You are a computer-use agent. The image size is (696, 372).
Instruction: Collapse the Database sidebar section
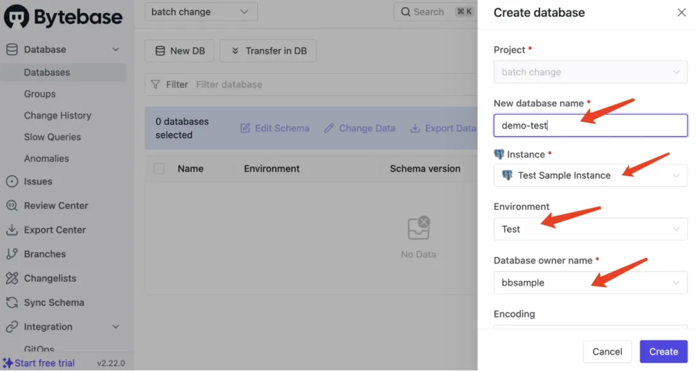click(x=116, y=50)
